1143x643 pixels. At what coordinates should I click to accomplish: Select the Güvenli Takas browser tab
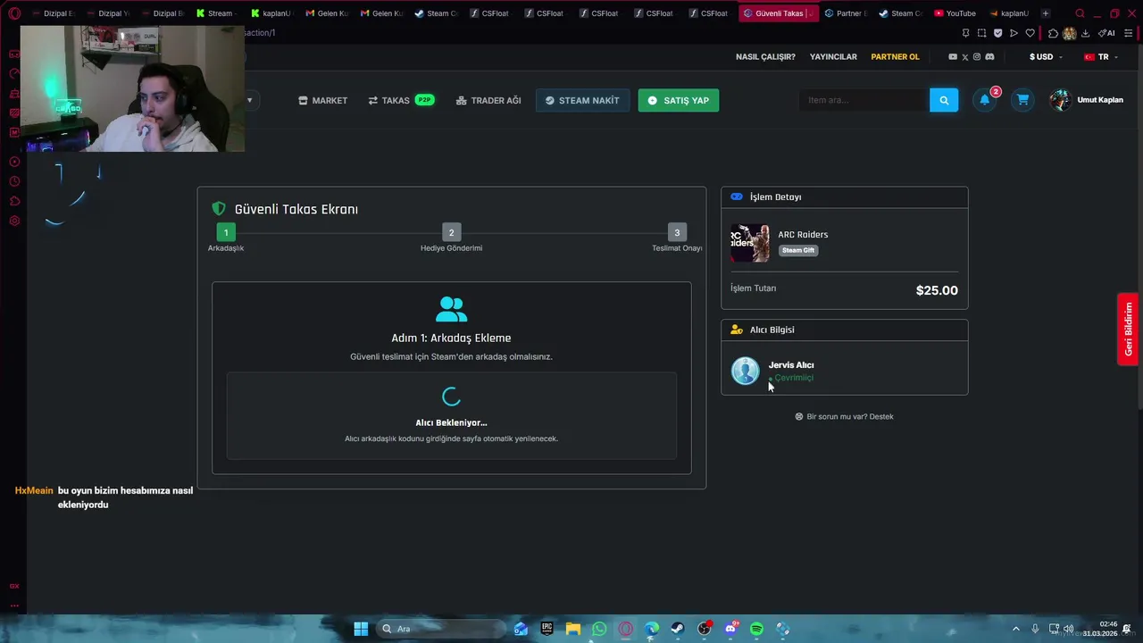coord(778,13)
